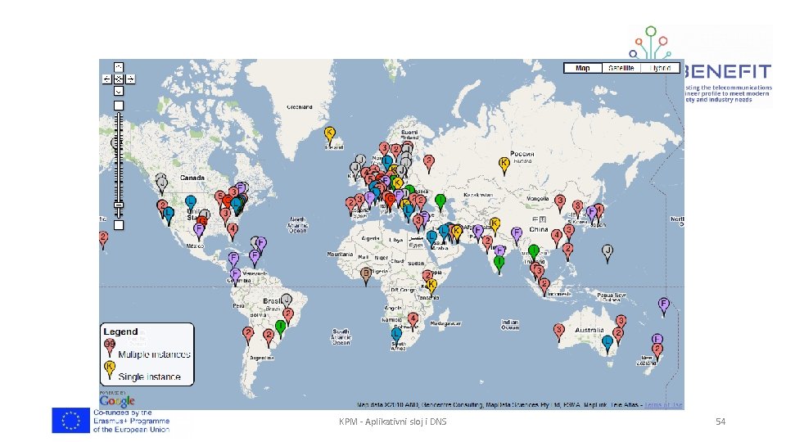Image resolution: width=786 pixels, height=442 pixels.
Task: Click the center/reset button between pan arrows
Action: tap(118, 79)
